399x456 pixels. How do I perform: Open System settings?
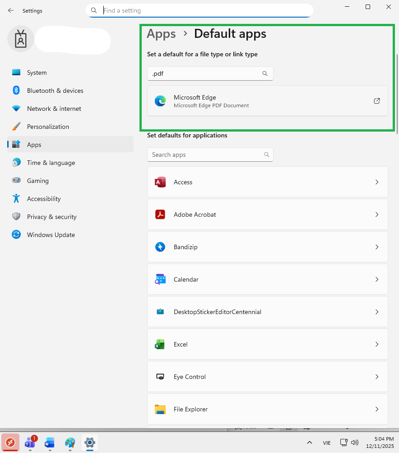70,73
